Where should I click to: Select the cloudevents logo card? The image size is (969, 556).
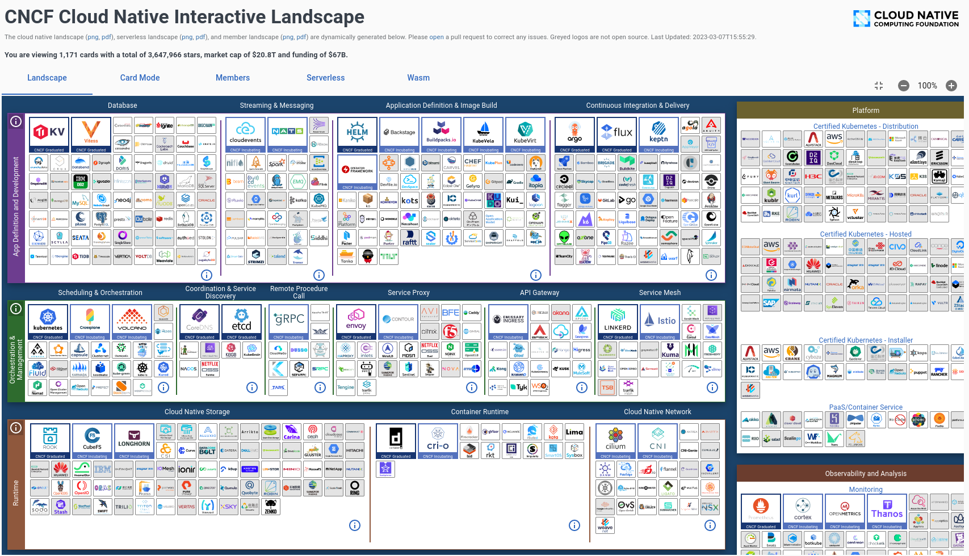[x=246, y=135]
